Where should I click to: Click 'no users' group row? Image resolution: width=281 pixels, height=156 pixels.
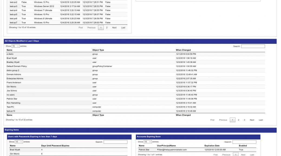135,95
